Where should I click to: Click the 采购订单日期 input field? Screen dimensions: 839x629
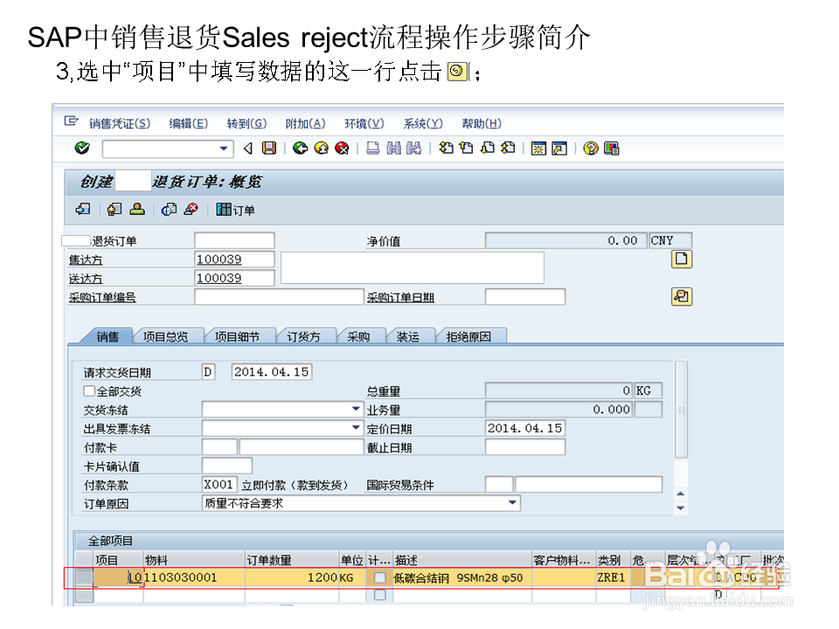pos(525,297)
